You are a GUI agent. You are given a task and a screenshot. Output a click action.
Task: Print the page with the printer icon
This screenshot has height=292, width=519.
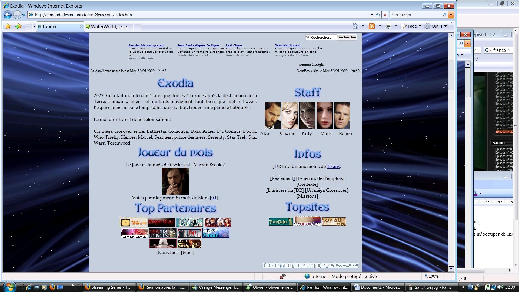point(388,26)
